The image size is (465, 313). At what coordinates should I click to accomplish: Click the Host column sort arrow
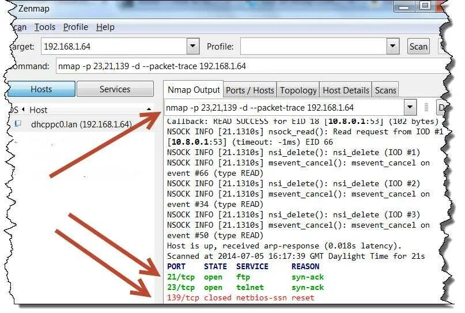(x=149, y=110)
